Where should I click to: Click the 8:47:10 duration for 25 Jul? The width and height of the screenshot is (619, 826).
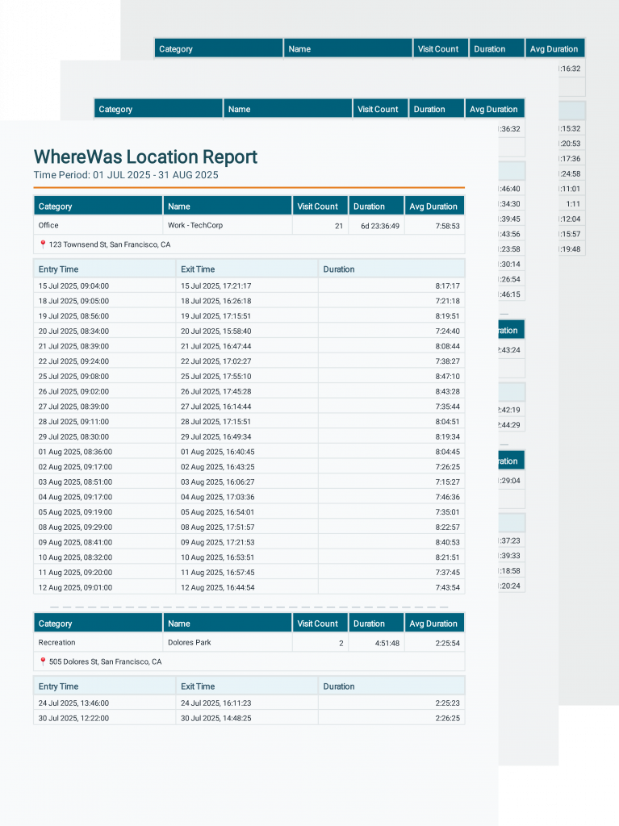click(446, 376)
